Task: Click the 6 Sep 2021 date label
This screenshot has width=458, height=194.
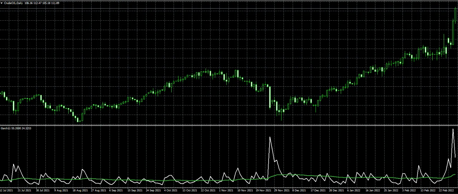Action: coord(116,191)
